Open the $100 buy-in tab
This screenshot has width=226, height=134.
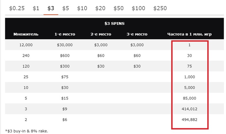pyautogui.click(x=139, y=8)
